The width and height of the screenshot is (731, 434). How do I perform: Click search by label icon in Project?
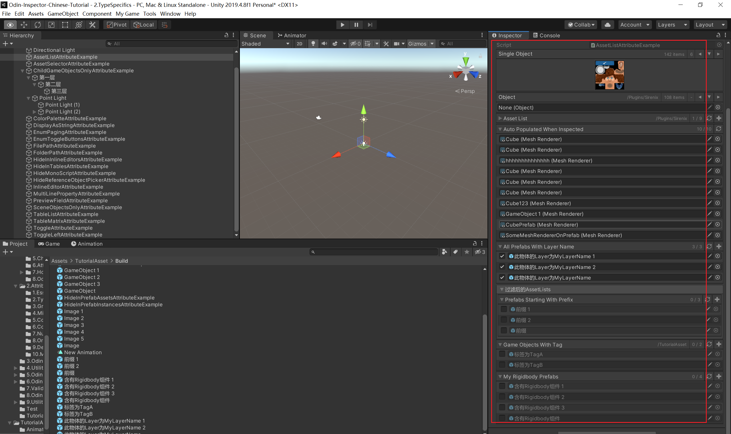coord(456,252)
